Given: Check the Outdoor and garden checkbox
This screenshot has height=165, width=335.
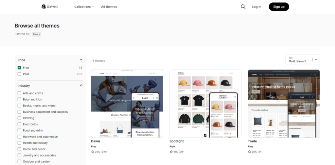Looking at the screenshot, I should point(19,162).
